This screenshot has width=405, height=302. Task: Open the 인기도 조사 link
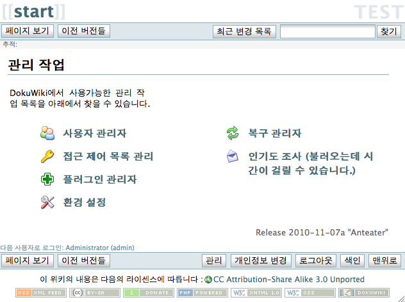coord(310,163)
